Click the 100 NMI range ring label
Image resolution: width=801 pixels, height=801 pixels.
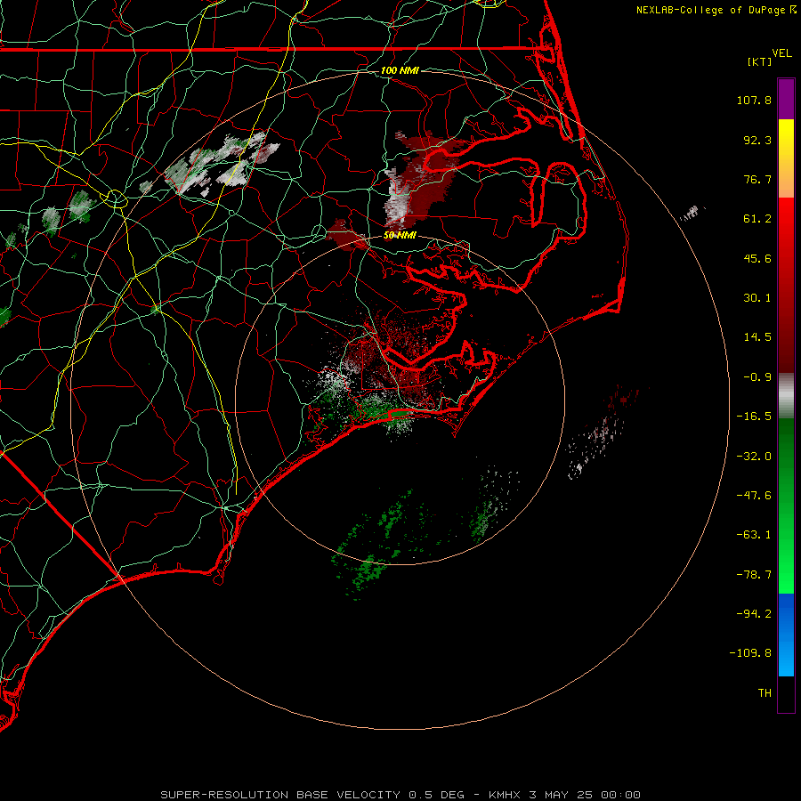click(x=400, y=70)
